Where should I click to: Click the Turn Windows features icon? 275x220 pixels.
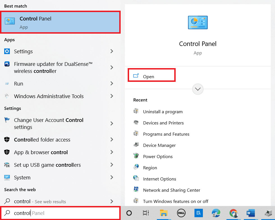(x=136, y=201)
